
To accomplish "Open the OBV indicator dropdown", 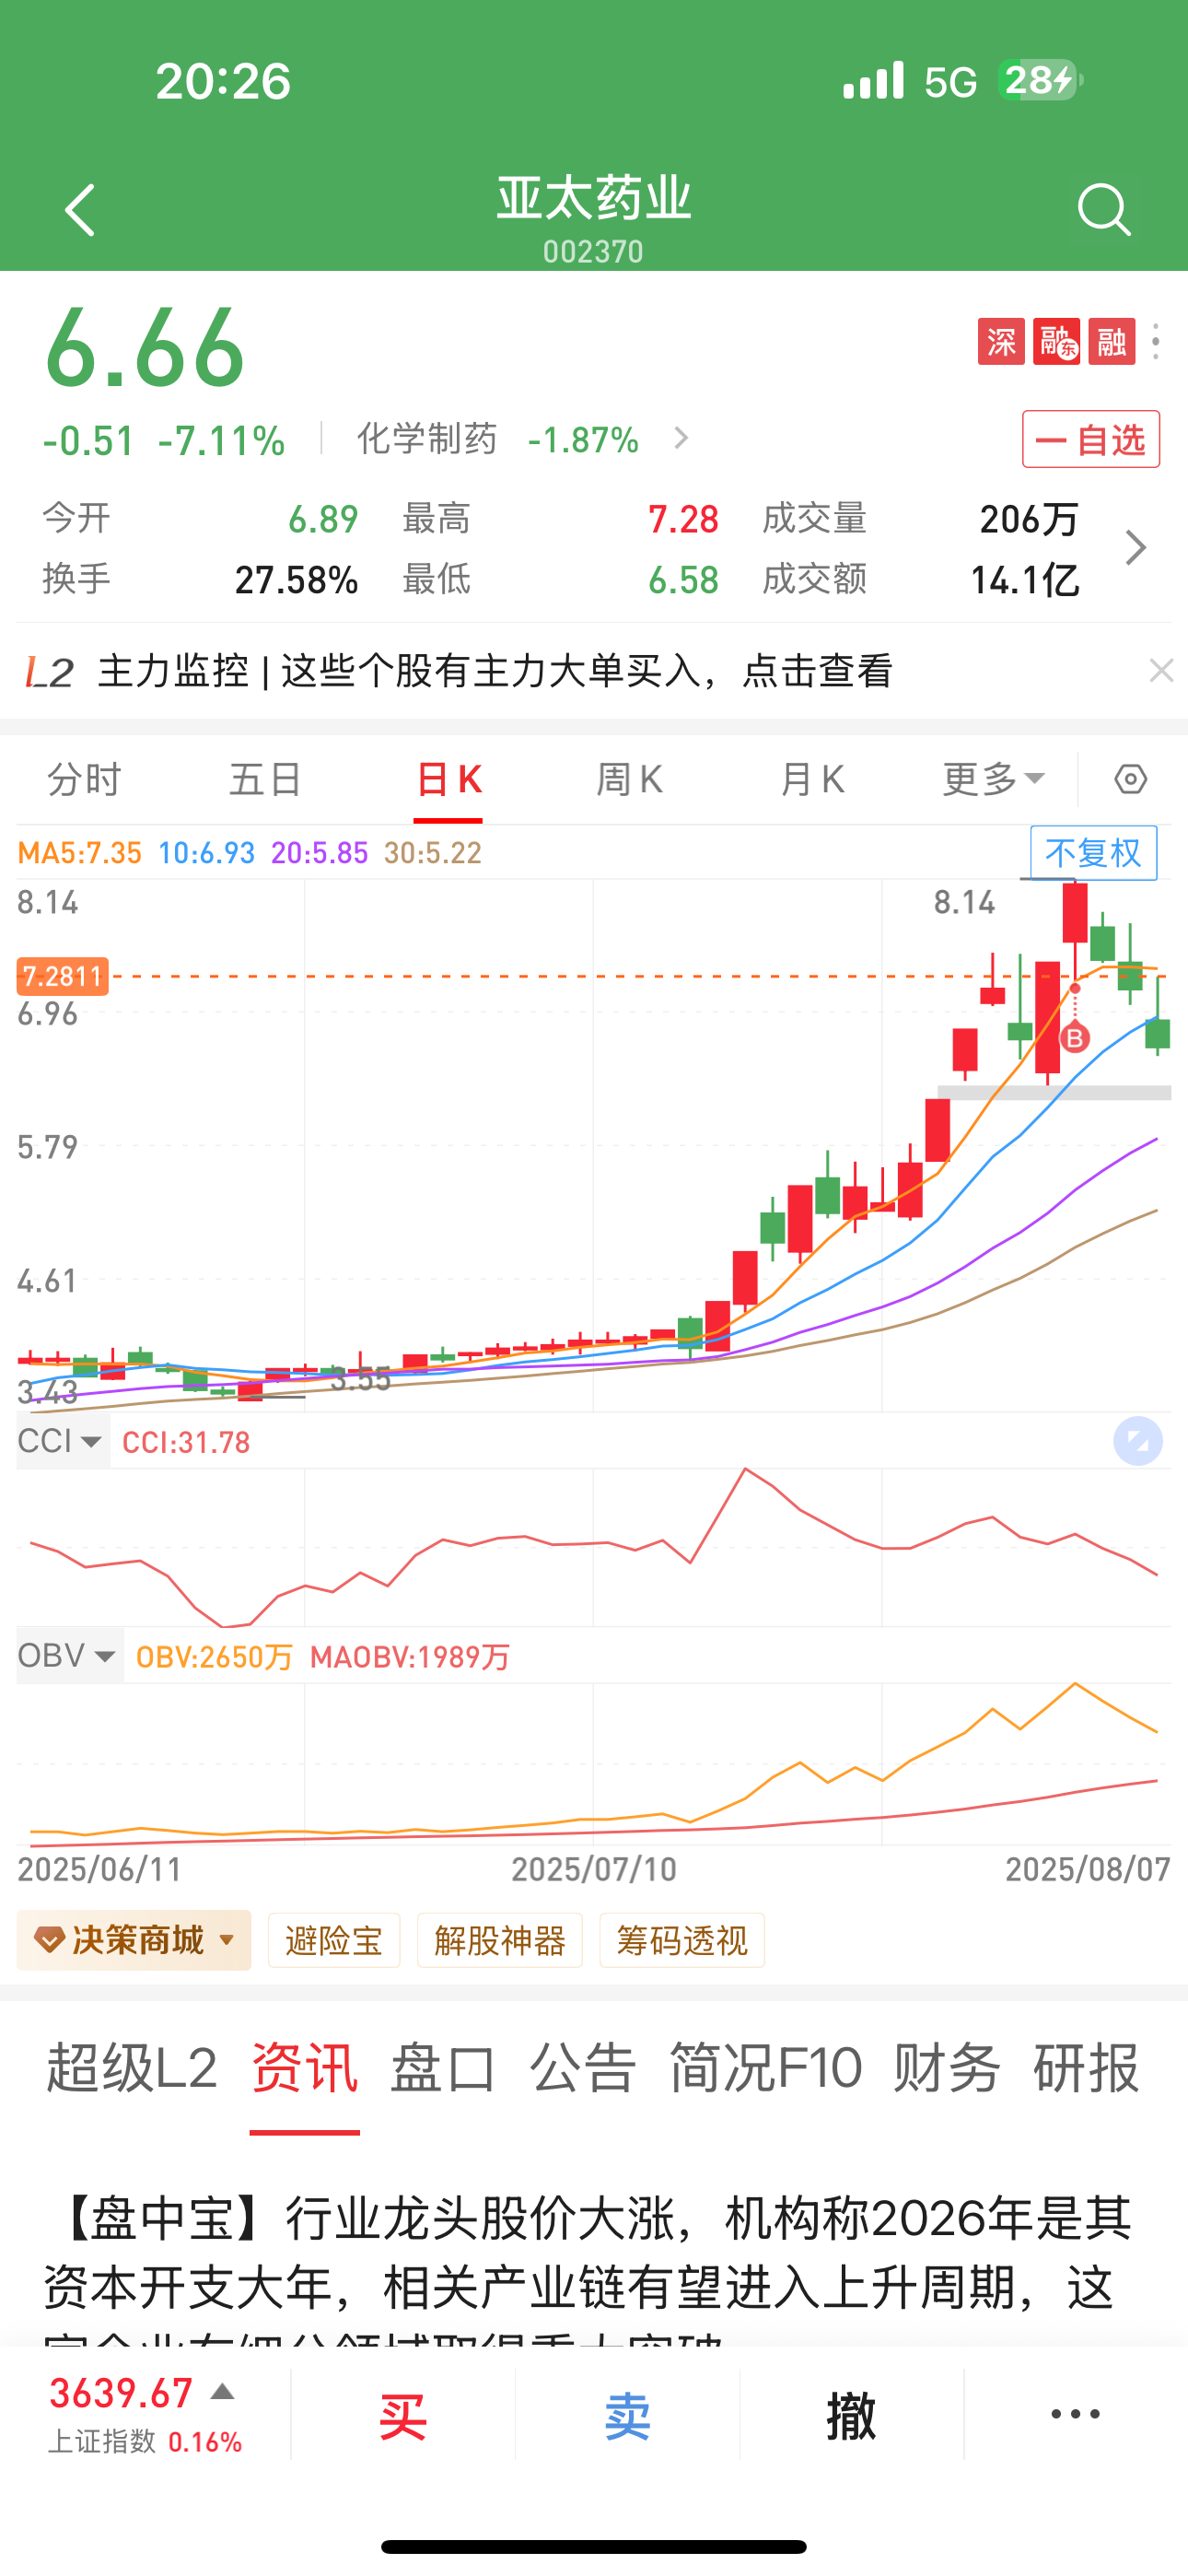I will pyautogui.click(x=68, y=1655).
